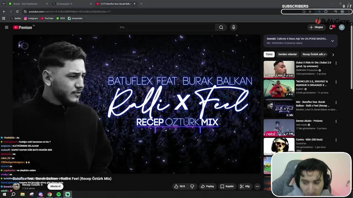This screenshot has height=198, width=353.
Task: Open Chrome three-dot menu
Action: [349, 12]
